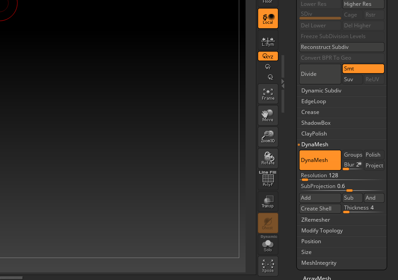Toggle XYZ rotation mode
398x280 pixels.
(268, 56)
